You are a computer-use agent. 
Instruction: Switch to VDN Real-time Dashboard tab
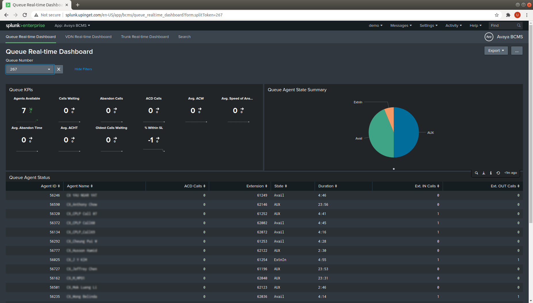point(88,37)
